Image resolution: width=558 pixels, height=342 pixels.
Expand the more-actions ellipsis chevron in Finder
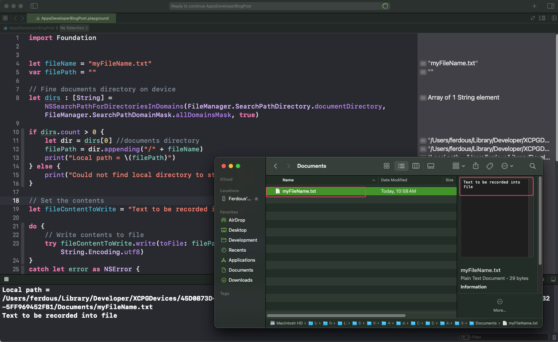[x=507, y=166]
